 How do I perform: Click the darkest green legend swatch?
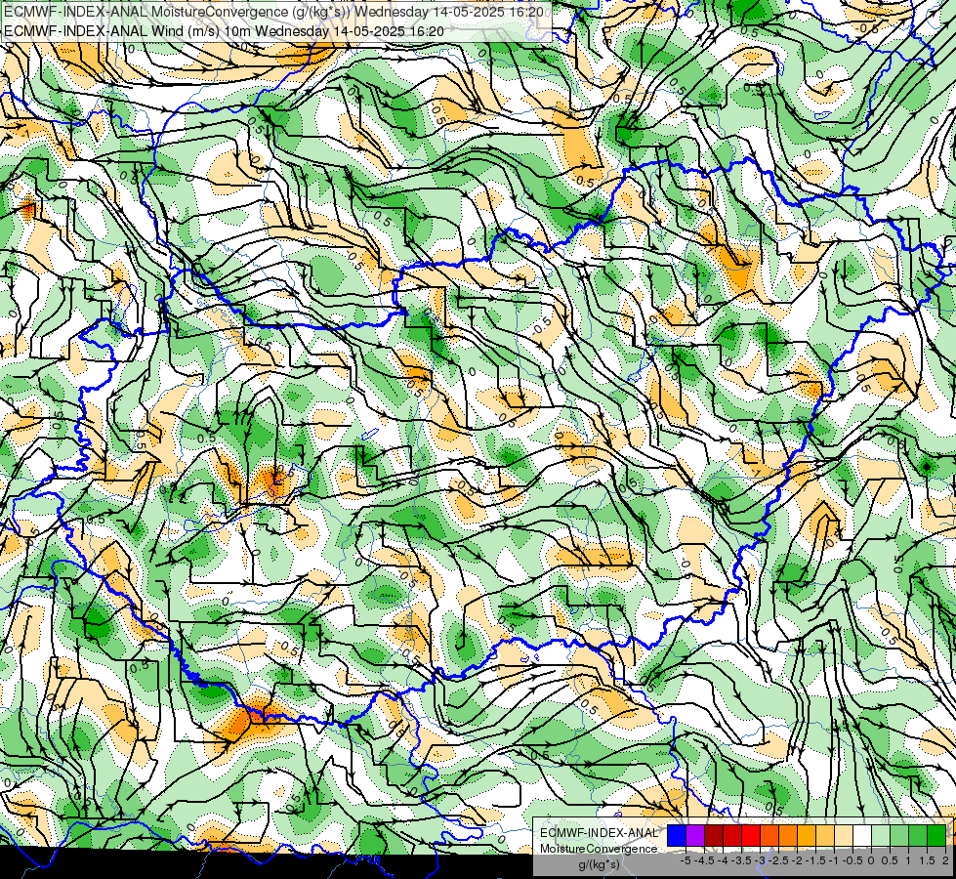click(936, 836)
